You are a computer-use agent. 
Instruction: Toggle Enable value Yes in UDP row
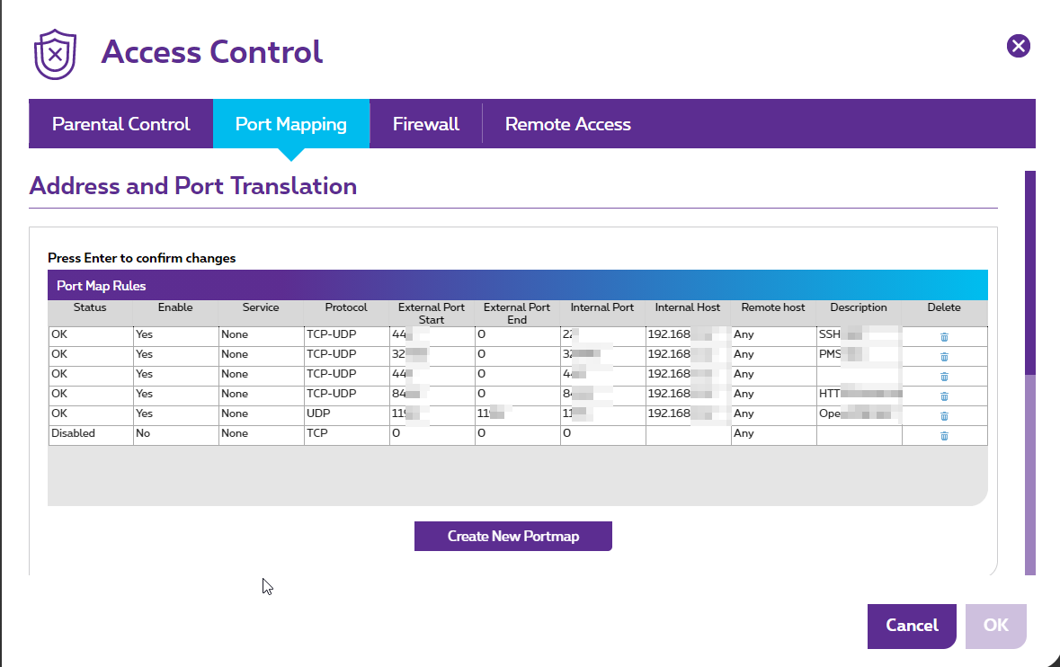click(x=175, y=414)
